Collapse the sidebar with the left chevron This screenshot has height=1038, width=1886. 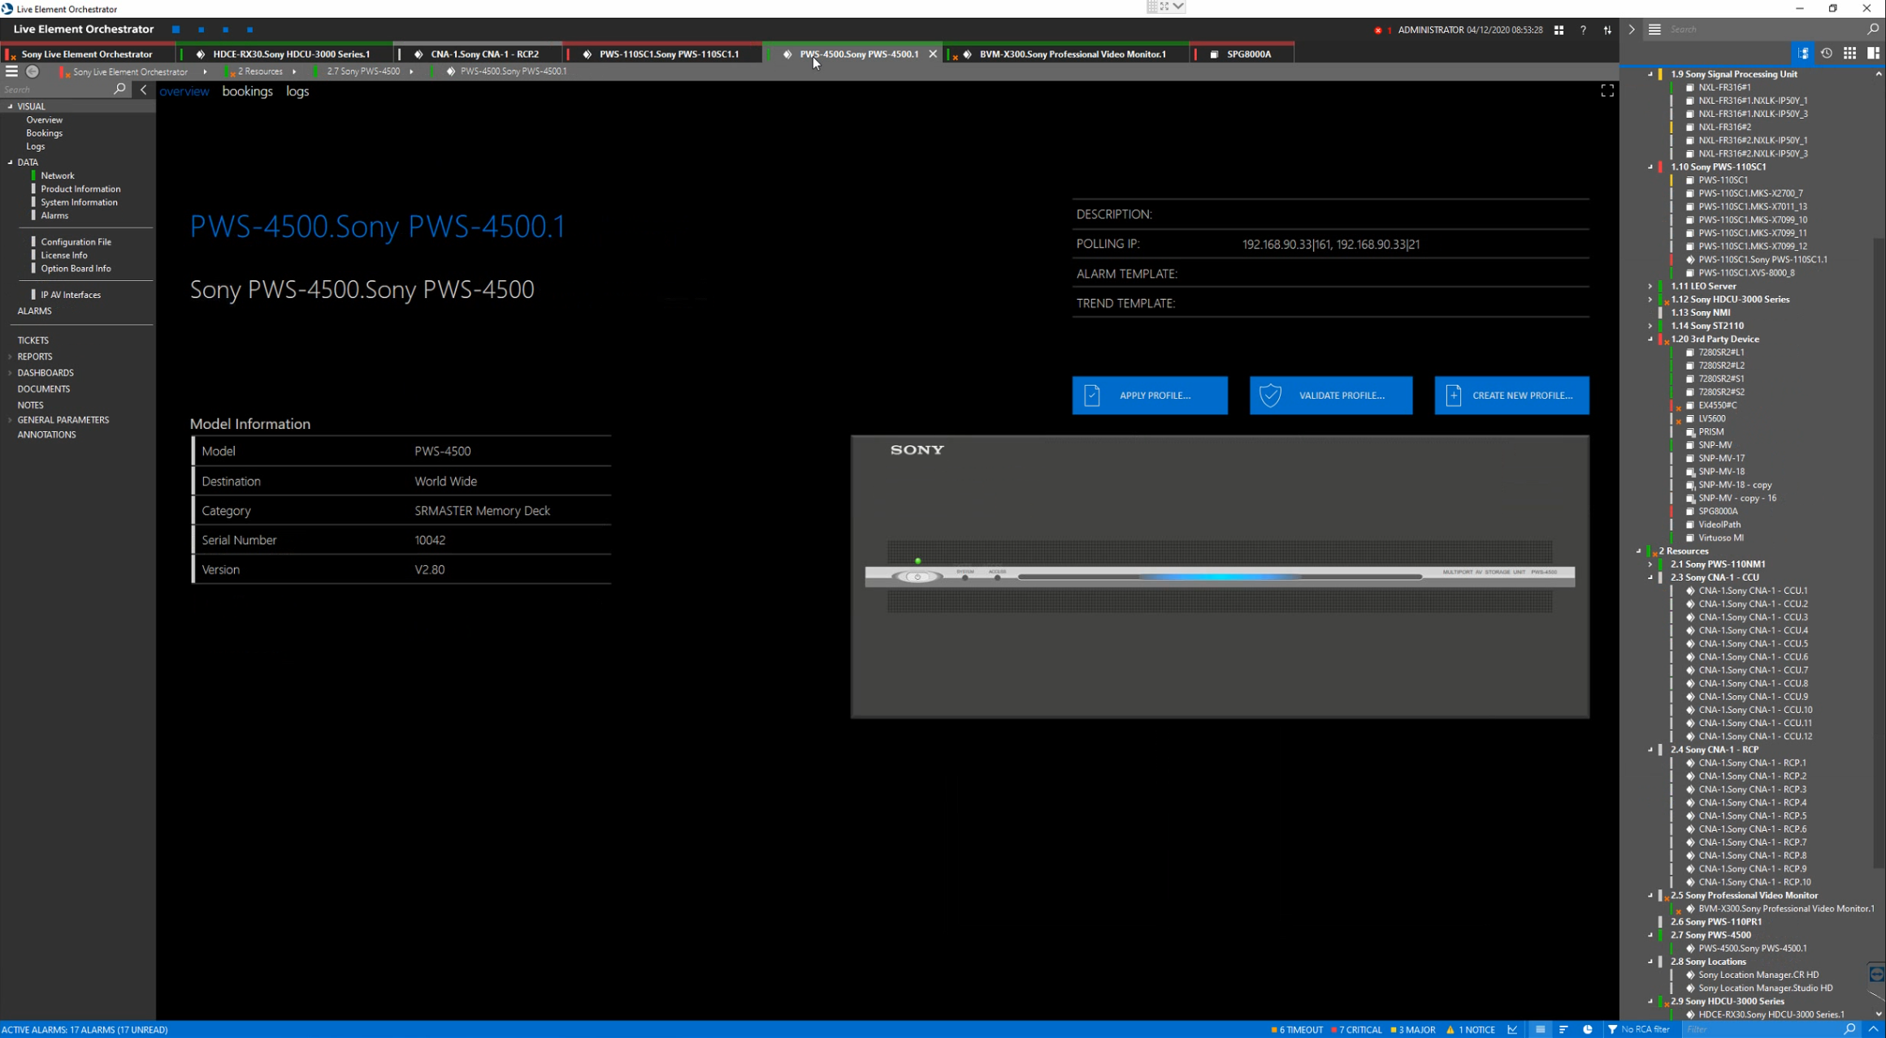pos(144,89)
